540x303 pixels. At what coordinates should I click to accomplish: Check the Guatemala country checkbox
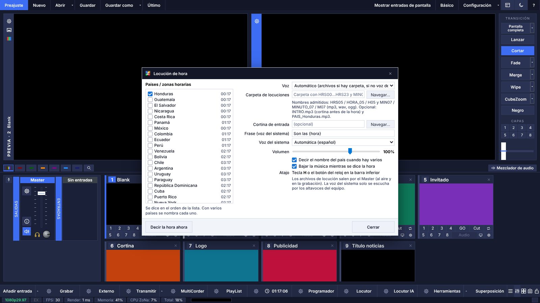click(150, 100)
